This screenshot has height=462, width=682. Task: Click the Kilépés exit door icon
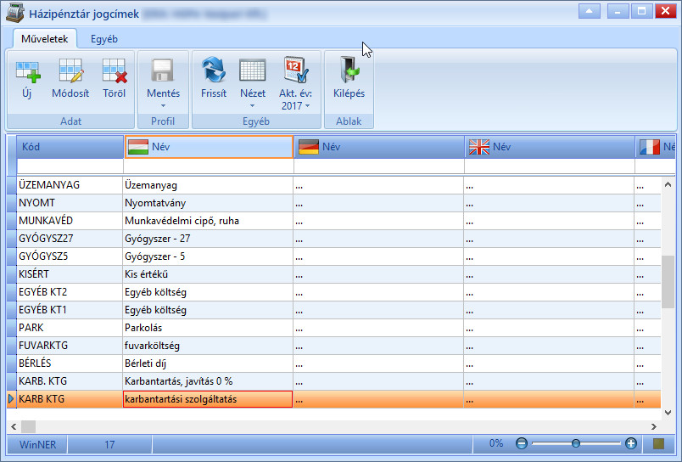click(x=349, y=70)
